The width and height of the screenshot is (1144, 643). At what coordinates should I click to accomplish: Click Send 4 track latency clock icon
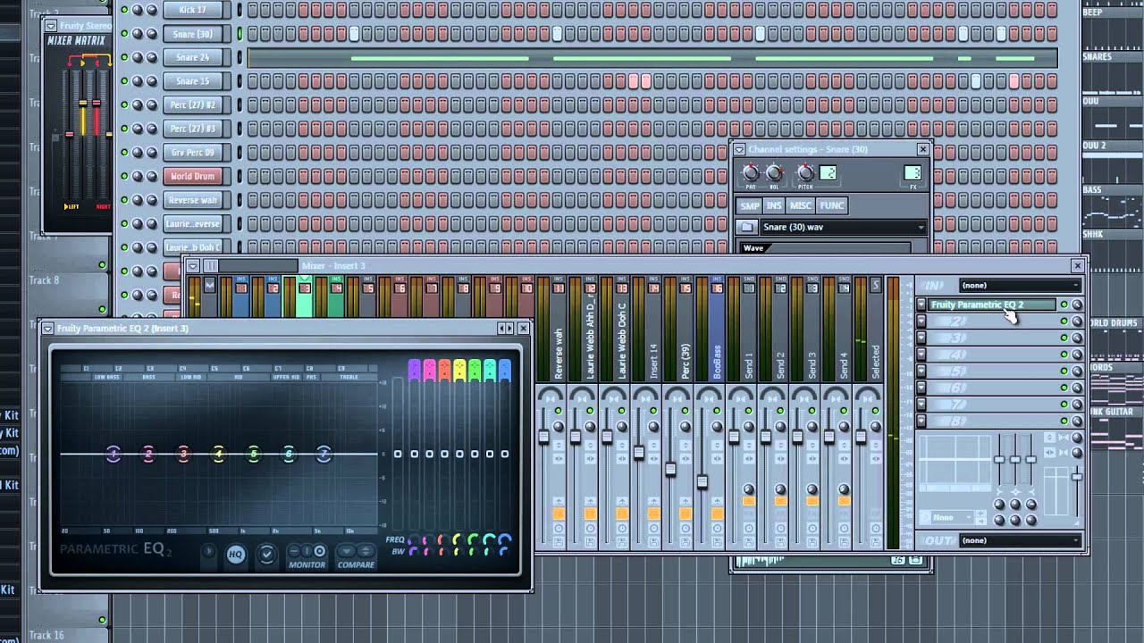point(844,529)
